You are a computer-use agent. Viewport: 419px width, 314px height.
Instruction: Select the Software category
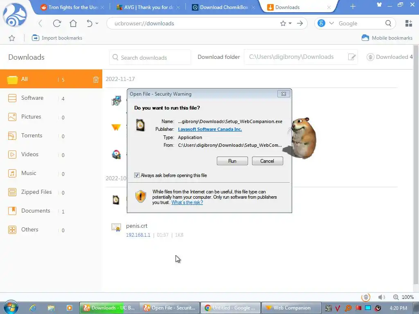tap(51, 98)
